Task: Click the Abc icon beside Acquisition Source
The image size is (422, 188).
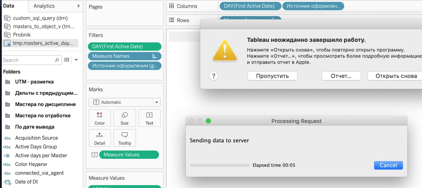Action: click(8, 138)
